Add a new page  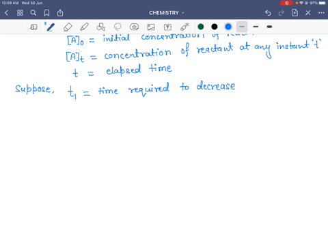coord(295,13)
